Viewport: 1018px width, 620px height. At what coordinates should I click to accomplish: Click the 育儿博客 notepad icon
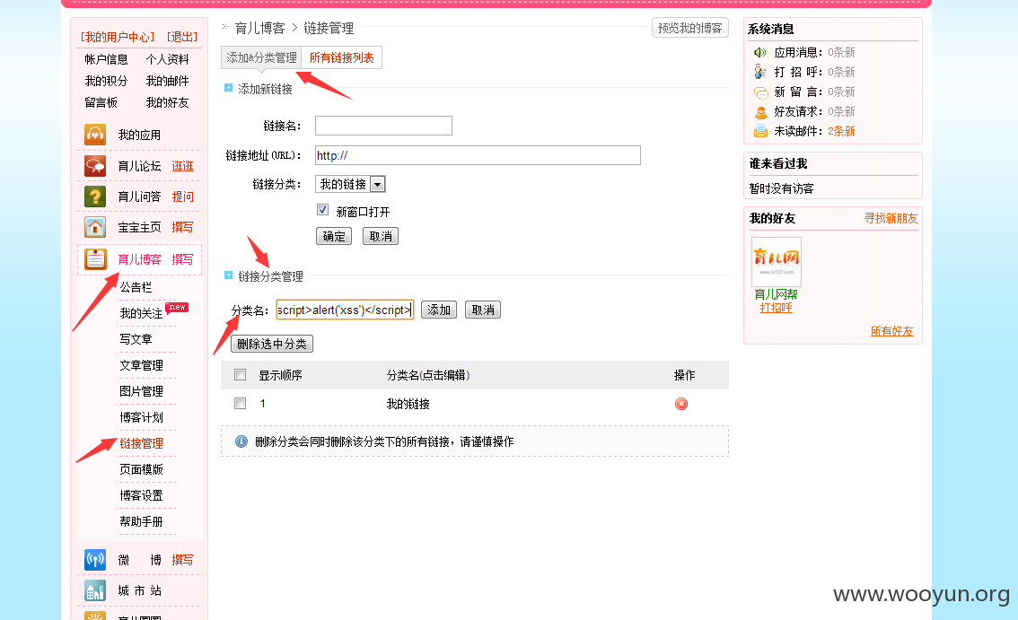click(x=95, y=259)
